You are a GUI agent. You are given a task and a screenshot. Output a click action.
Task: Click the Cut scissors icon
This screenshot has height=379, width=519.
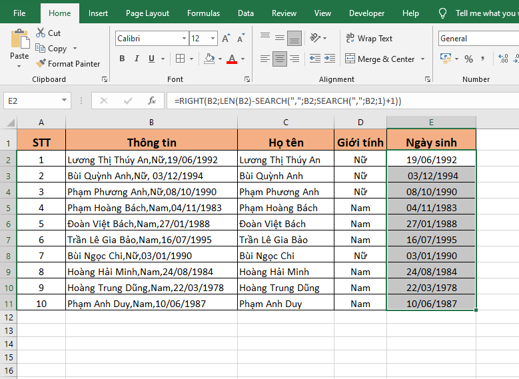pyautogui.click(x=41, y=33)
